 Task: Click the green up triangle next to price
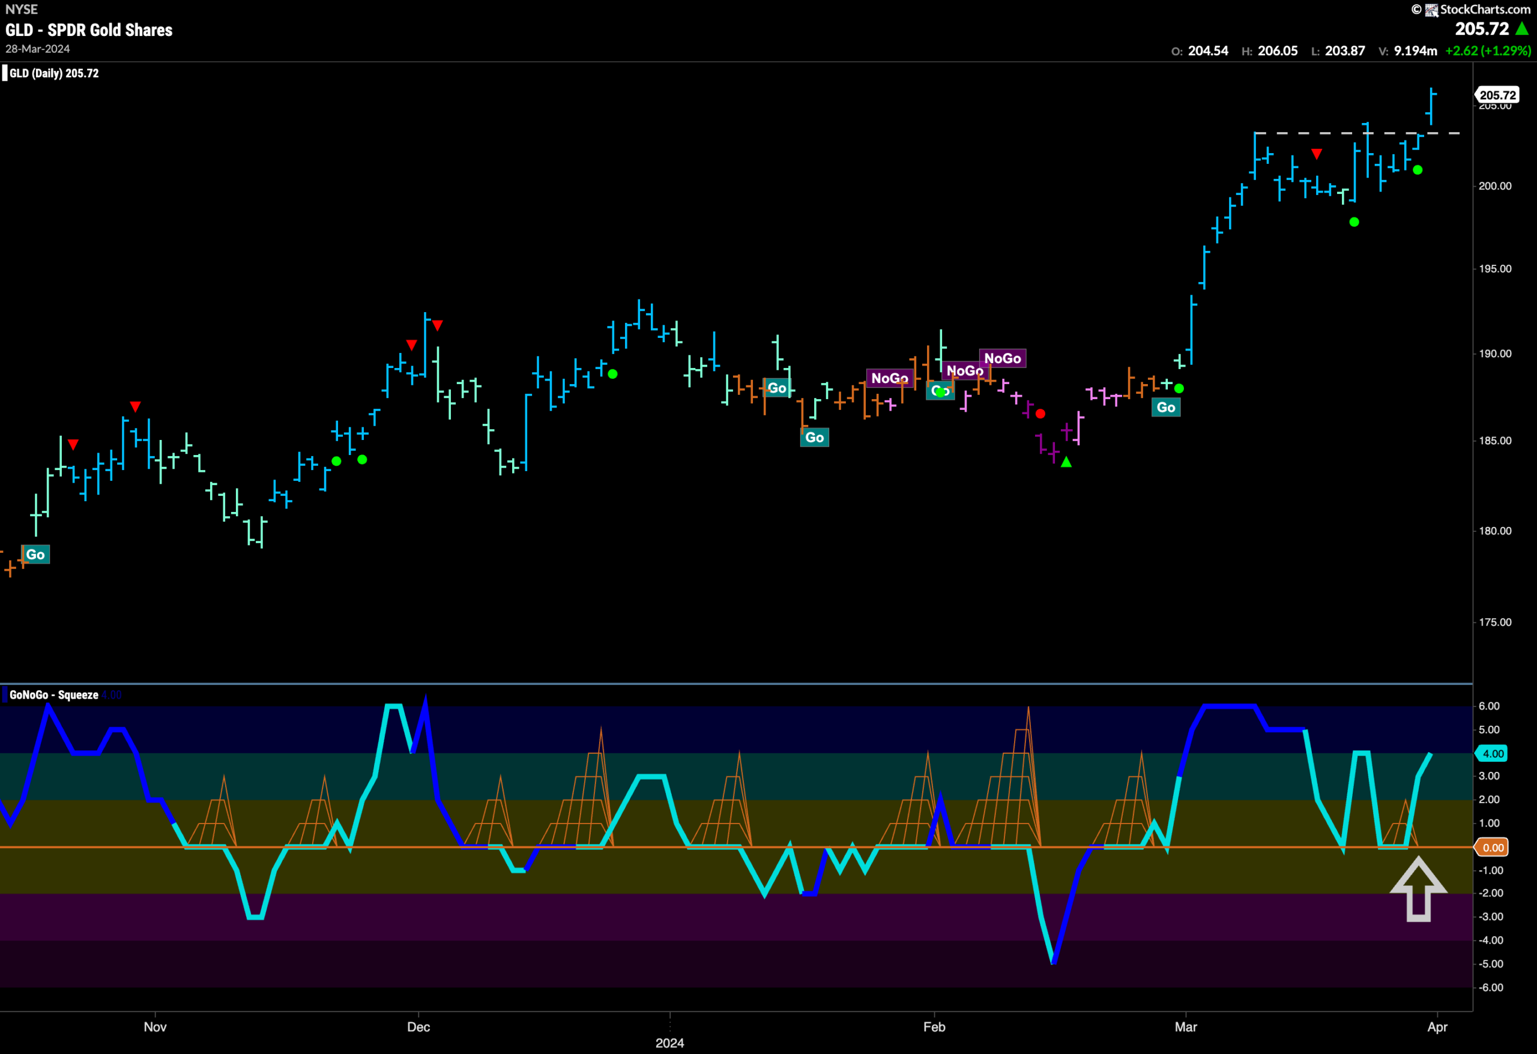pyautogui.click(x=1522, y=28)
